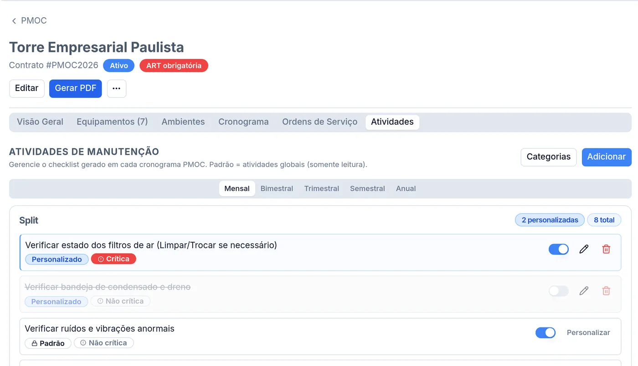
Task: Toggle the noise and vibration check activity
Action: [x=545, y=333]
